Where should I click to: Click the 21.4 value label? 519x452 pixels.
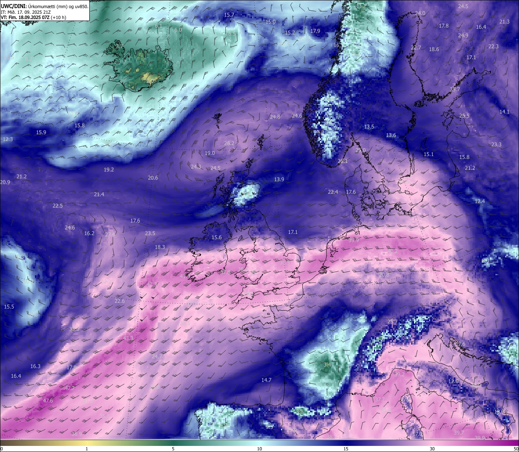click(x=99, y=195)
